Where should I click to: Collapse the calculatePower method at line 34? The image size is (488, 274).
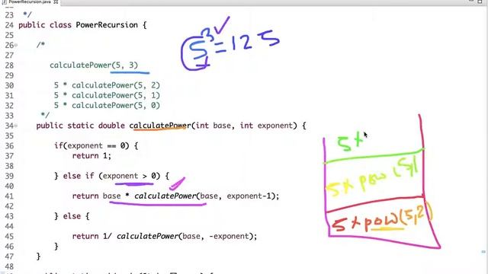pyautogui.click(x=16, y=126)
